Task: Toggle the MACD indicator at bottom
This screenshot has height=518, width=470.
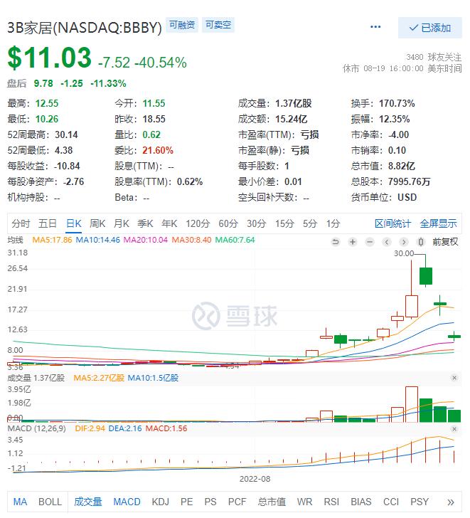Action: coord(127,502)
